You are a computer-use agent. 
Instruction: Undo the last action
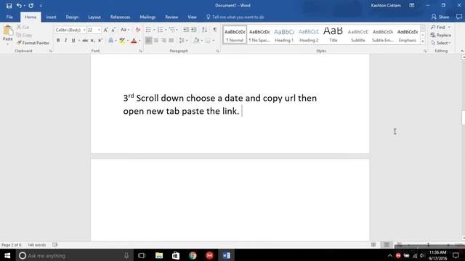coord(19,6)
